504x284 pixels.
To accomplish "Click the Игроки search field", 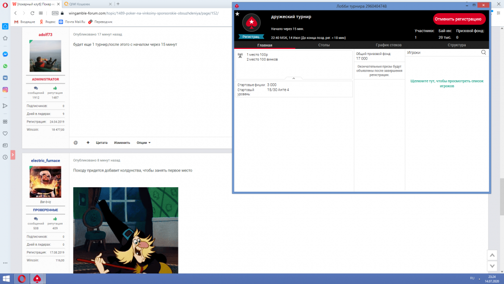I will [x=443, y=52].
